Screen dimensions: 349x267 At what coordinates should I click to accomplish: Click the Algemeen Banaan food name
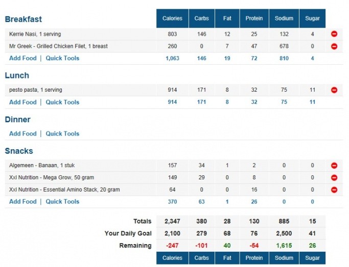[x=42, y=166]
